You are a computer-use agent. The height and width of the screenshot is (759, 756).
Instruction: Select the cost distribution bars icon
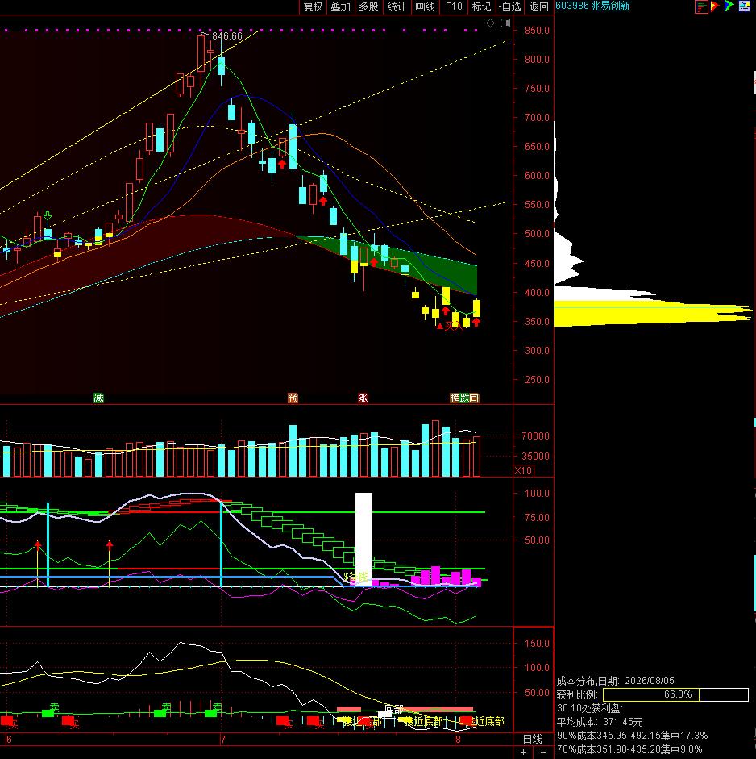[x=701, y=6]
